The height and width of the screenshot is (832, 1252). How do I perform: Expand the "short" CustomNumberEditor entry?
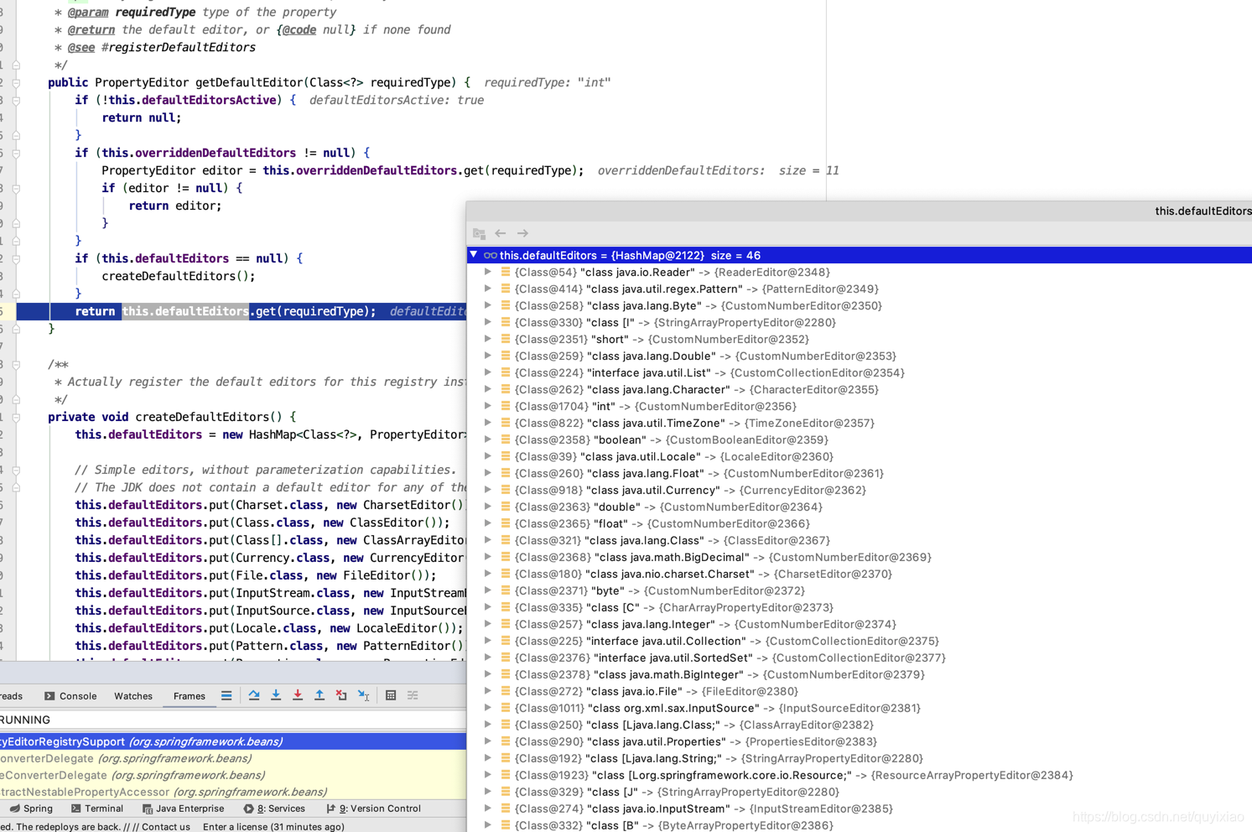coord(488,339)
